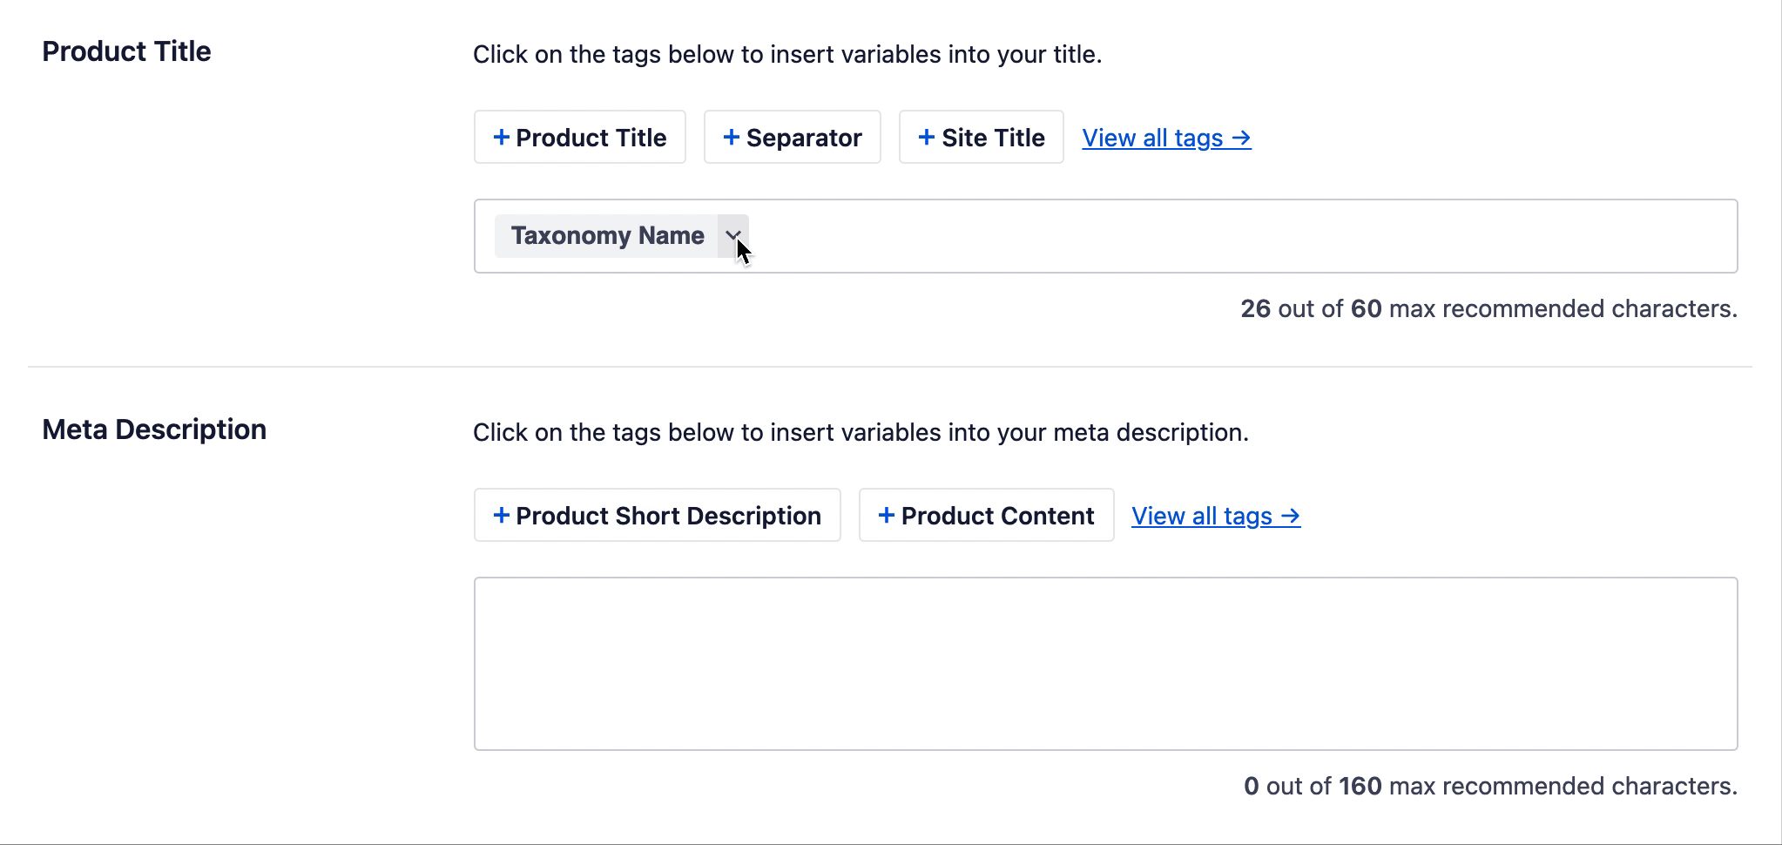Insert the Product Title variable tag

[580, 137]
